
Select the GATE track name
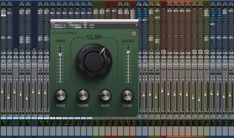pos(96,118)
